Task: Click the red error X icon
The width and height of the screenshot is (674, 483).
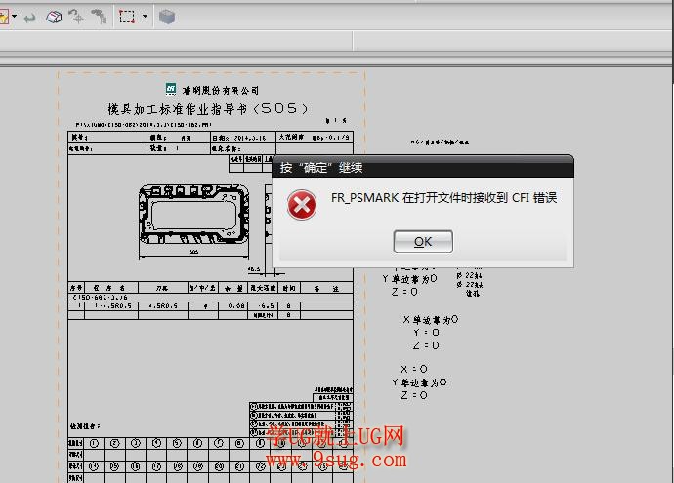Action: 302,205
